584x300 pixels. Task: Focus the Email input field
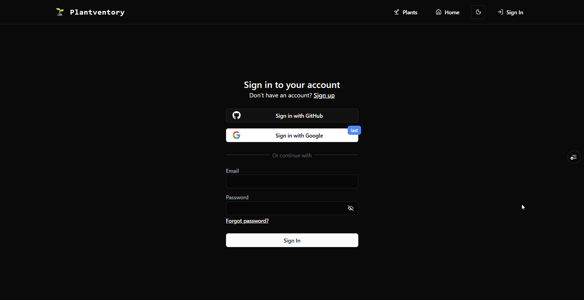(x=292, y=182)
